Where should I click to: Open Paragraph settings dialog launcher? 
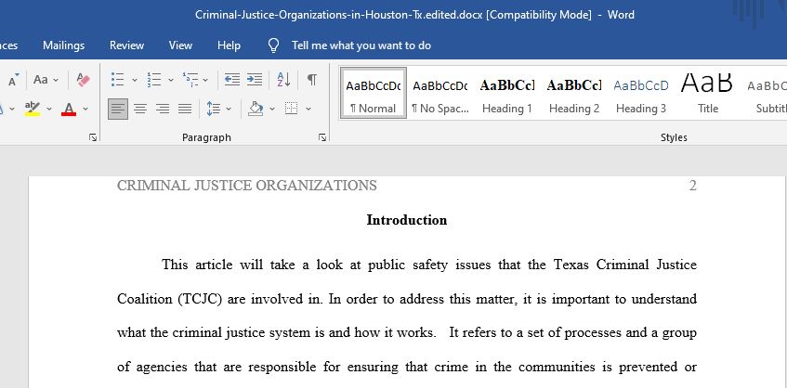click(x=322, y=137)
